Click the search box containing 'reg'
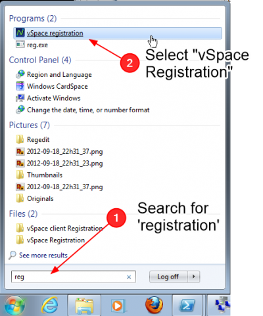The width and height of the screenshot is (263, 316). click(x=74, y=277)
